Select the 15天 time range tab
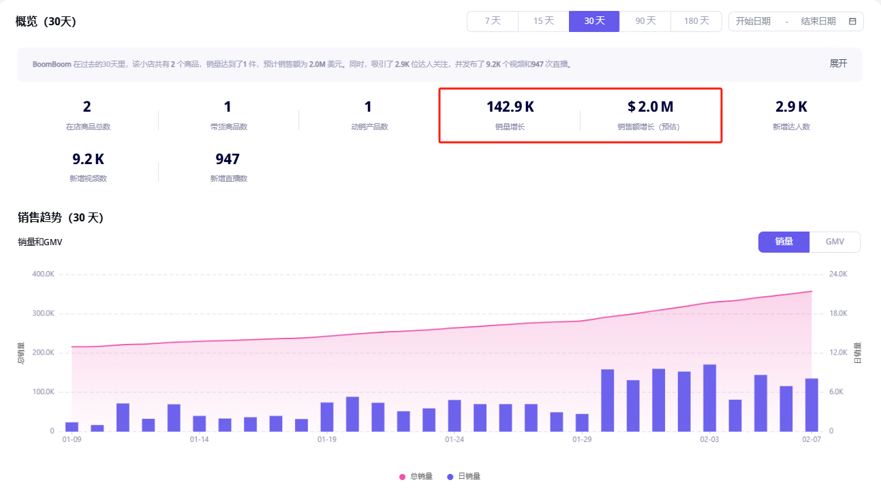This screenshot has width=881, height=491. coord(543,21)
